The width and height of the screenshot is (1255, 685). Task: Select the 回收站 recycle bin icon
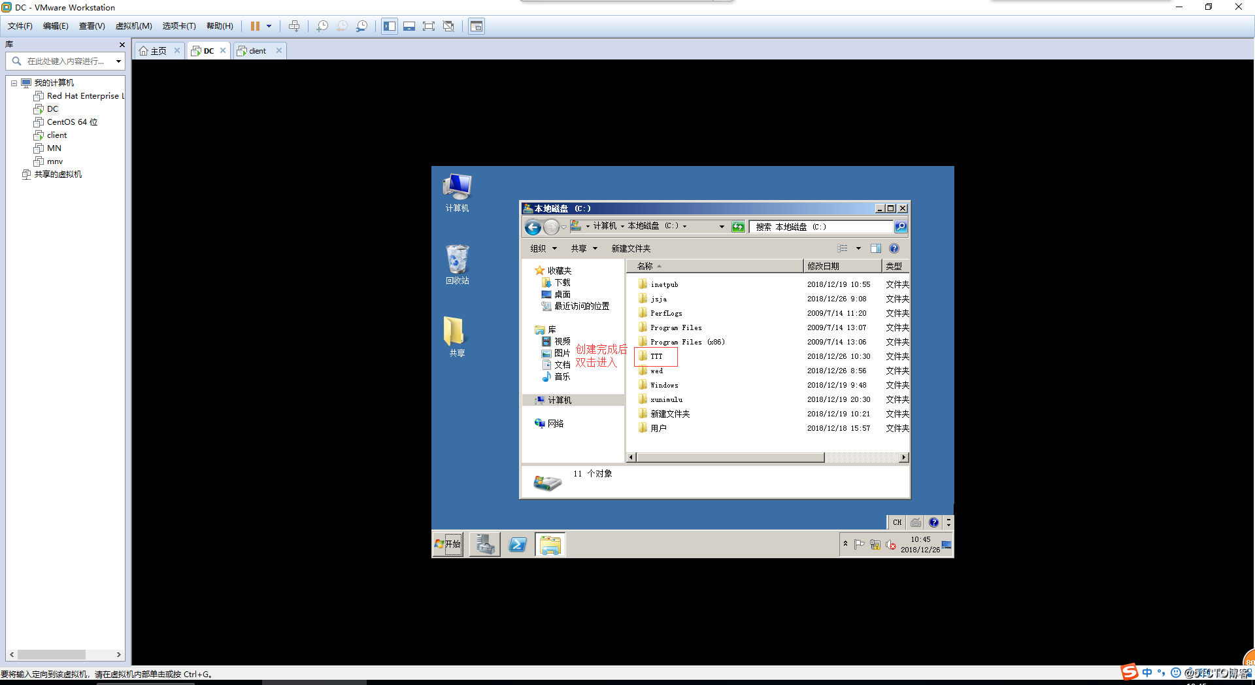[457, 265]
